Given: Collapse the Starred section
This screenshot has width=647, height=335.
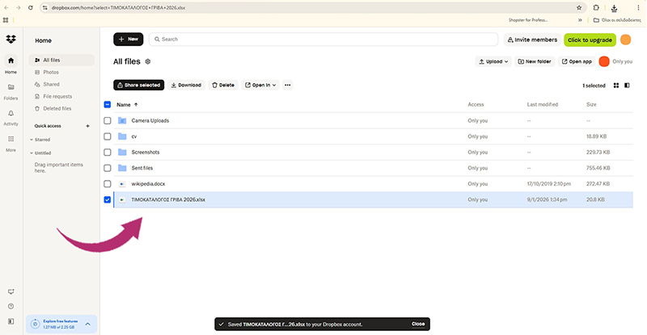Looking at the screenshot, I should pos(32,140).
